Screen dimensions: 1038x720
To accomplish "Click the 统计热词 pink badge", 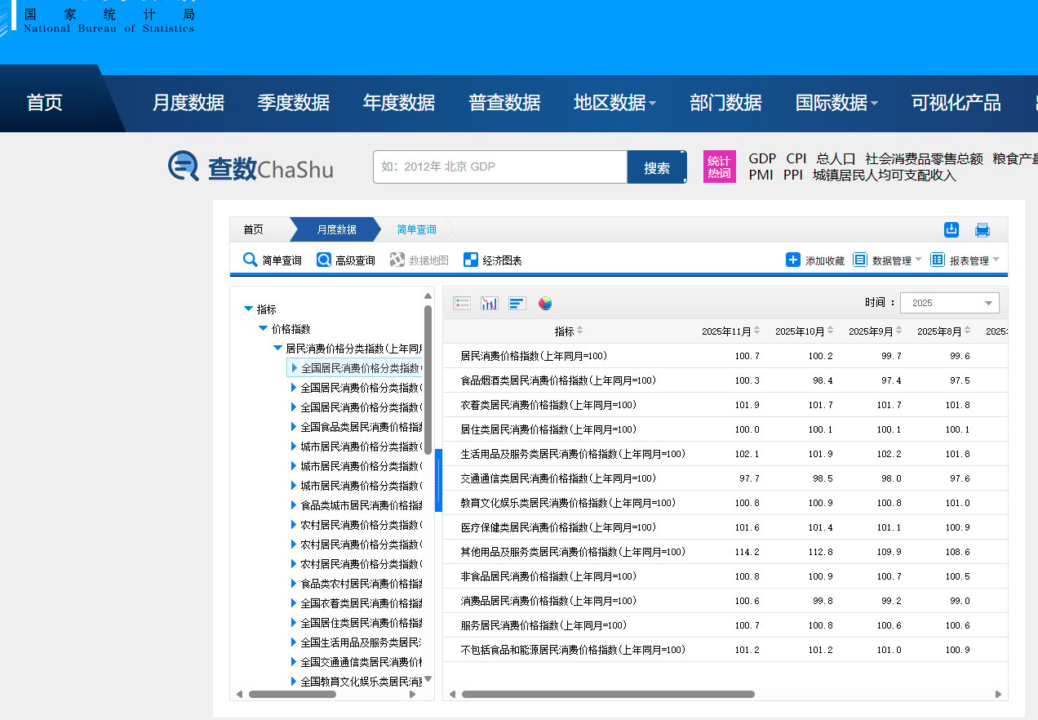I will tap(719, 167).
